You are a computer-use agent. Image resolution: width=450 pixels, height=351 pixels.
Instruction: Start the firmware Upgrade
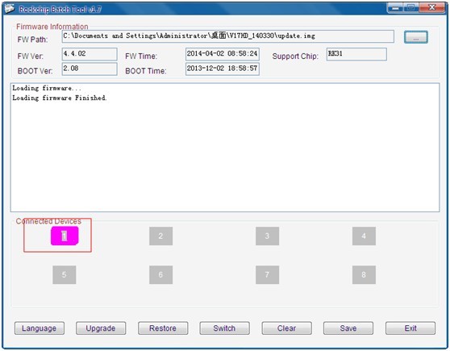pos(101,328)
